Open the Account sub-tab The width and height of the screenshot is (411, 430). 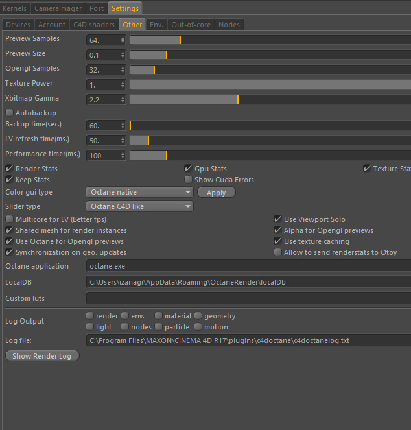click(52, 25)
